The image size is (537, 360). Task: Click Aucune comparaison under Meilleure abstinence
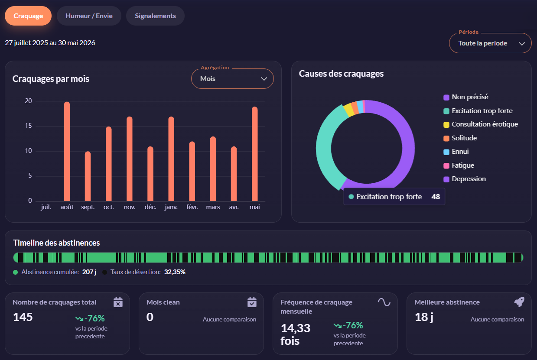pyautogui.click(x=497, y=320)
